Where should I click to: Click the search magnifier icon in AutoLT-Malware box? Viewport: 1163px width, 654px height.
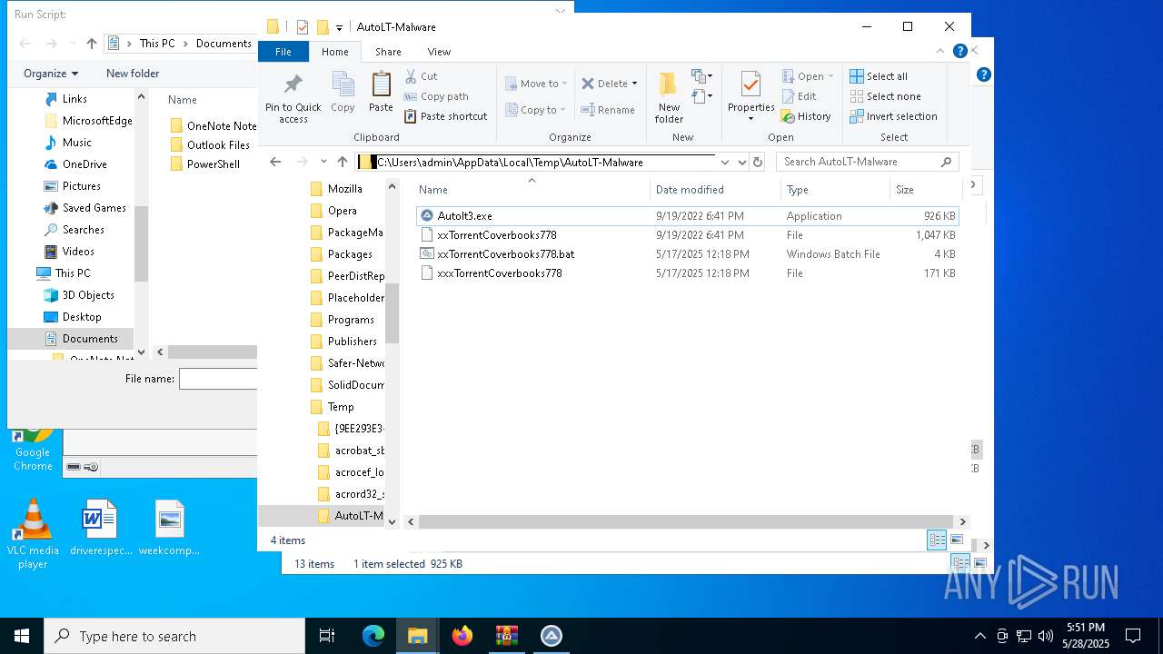[x=946, y=162]
